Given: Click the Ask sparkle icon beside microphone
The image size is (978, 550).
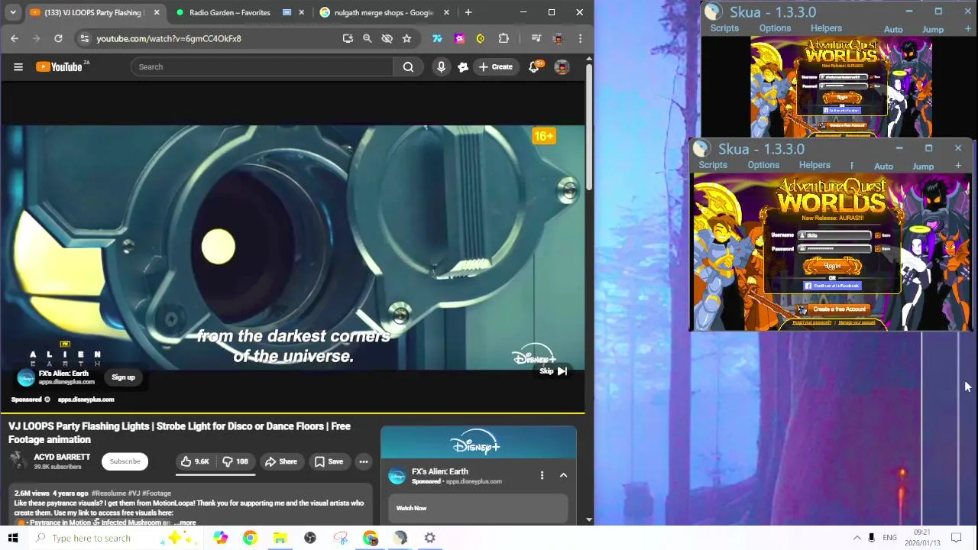Looking at the screenshot, I should [x=463, y=66].
